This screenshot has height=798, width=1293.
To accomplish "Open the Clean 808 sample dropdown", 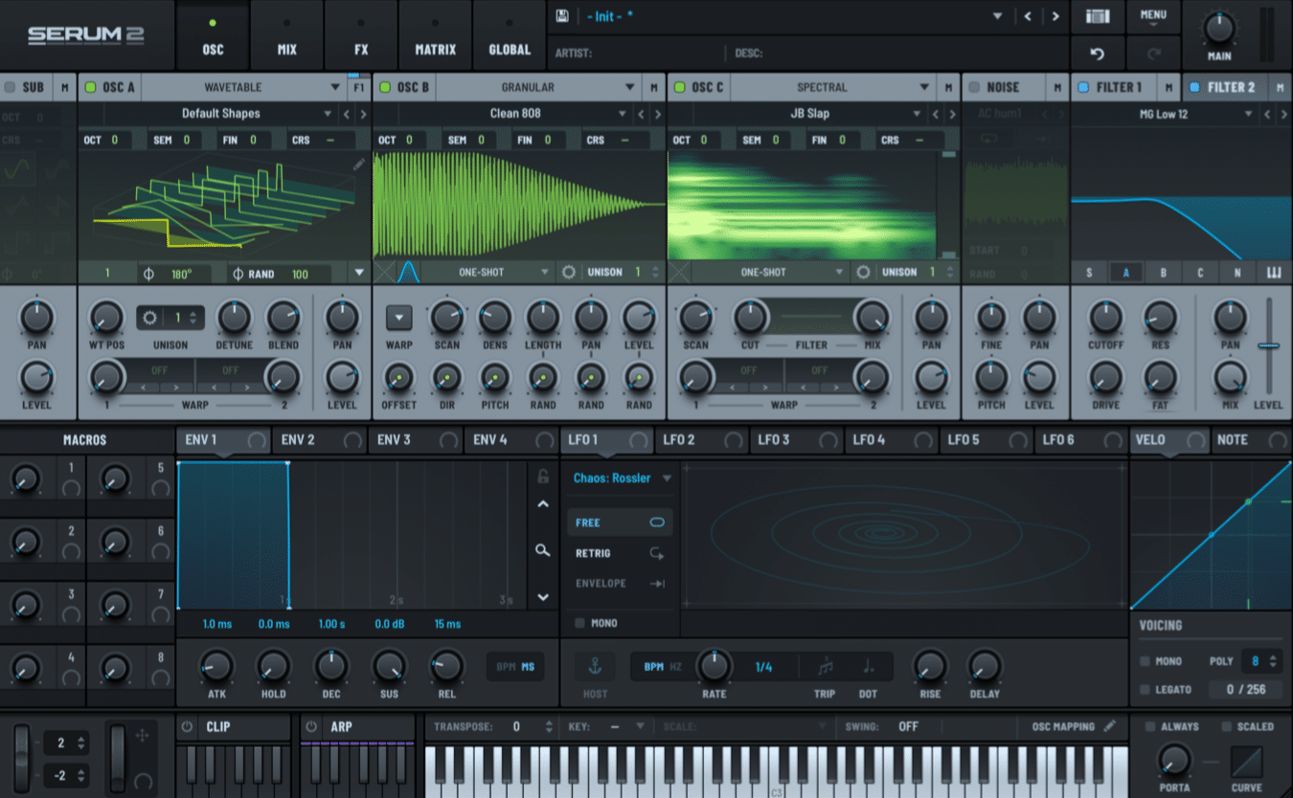I will click(515, 113).
